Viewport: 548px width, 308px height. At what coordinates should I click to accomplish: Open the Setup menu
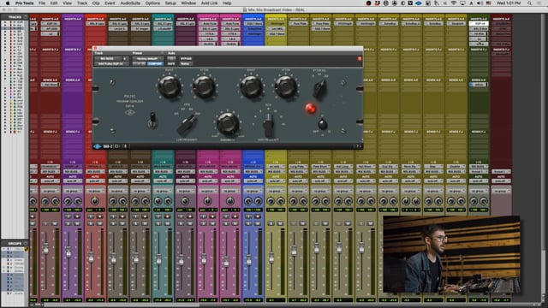point(170,3)
